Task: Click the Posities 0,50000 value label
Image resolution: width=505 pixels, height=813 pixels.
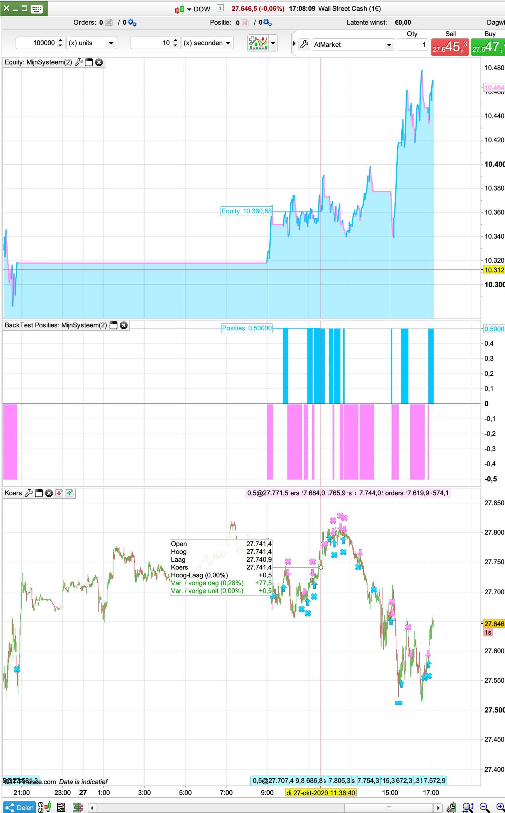Action: (x=247, y=328)
